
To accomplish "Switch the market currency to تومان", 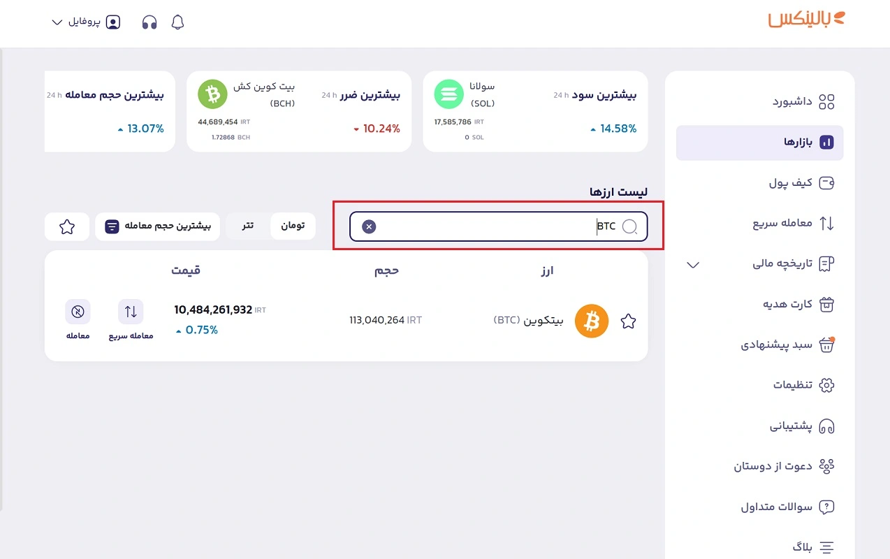I will [x=293, y=226].
